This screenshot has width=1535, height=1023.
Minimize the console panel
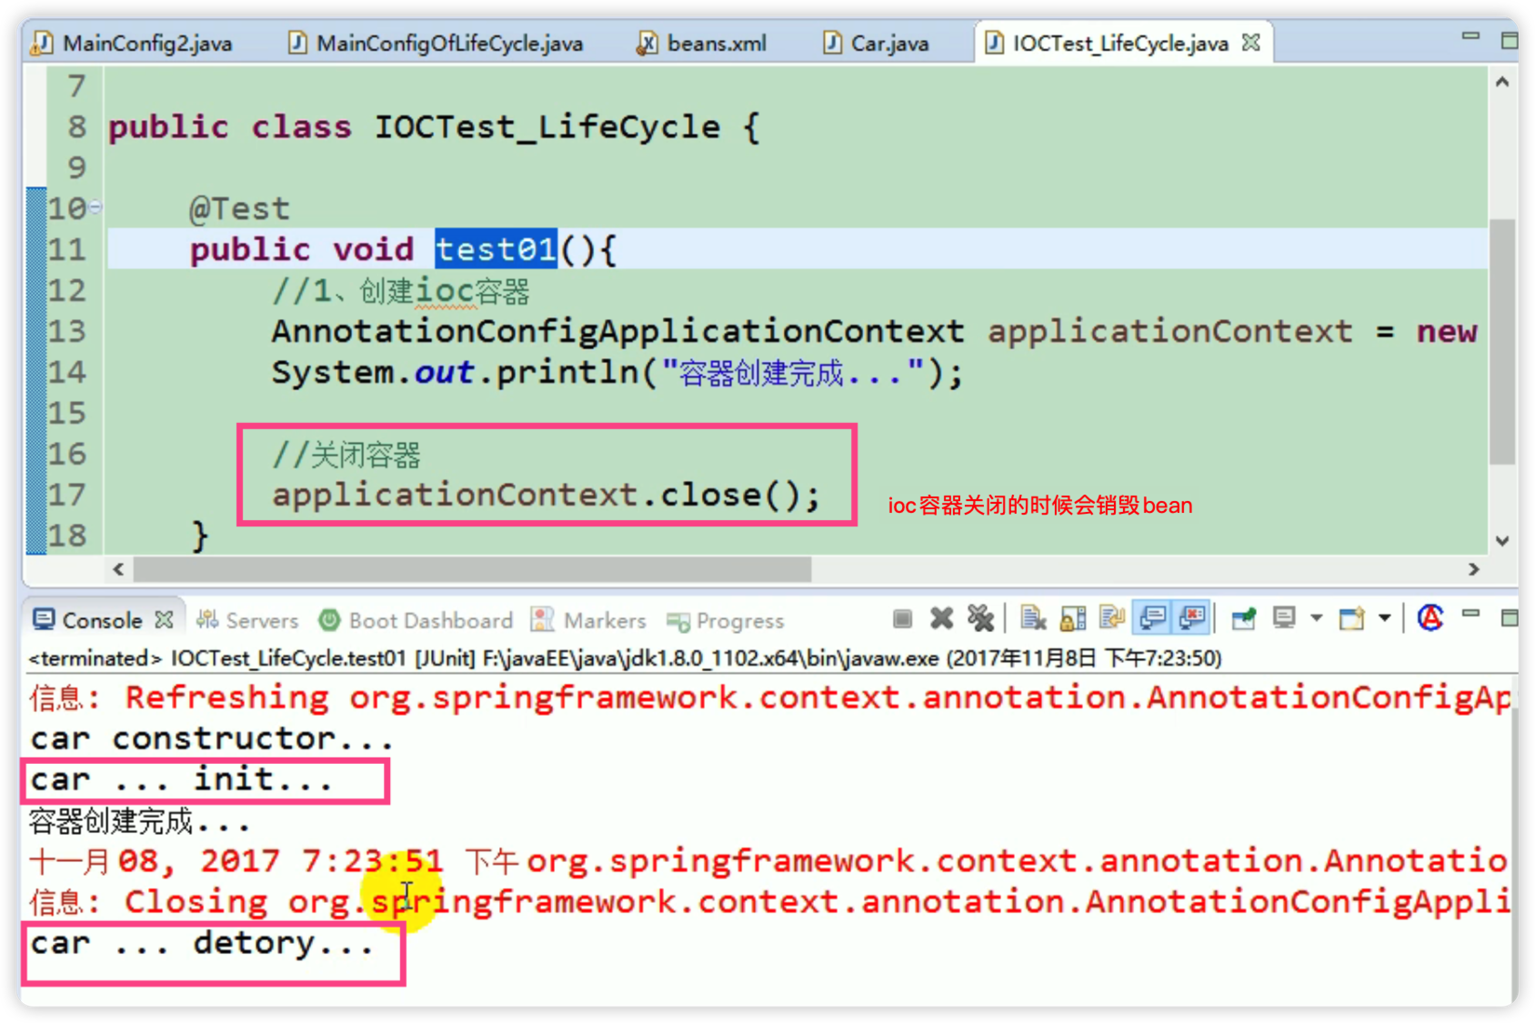point(1470,616)
